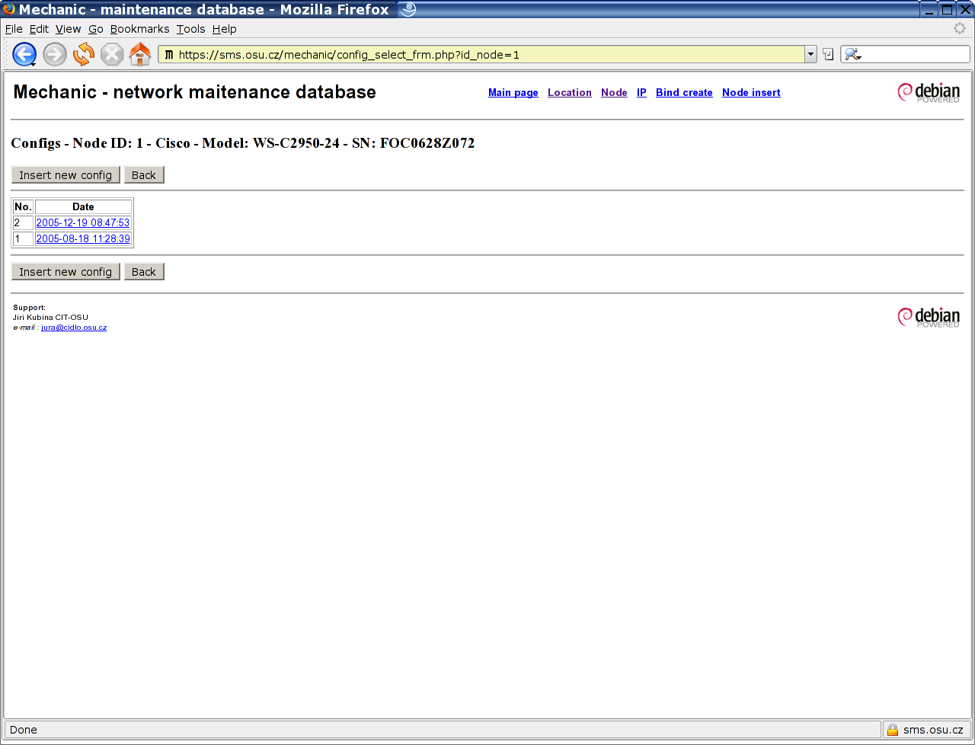The width and height of the screenshot is (975, 745).
Task: Open the Bookmarks menu
Action: coord(139,29)
